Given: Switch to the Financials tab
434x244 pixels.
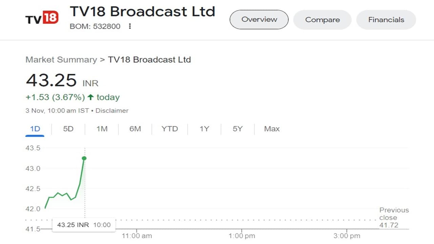Looking at the screenshot, I should point(386,20).
